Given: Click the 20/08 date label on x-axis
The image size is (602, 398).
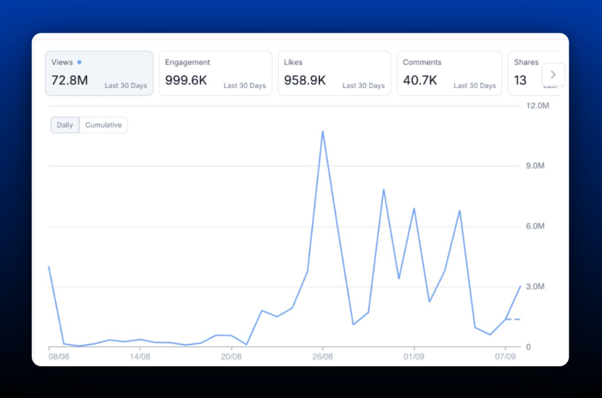Looking at the screenshot, I should 231,357.
